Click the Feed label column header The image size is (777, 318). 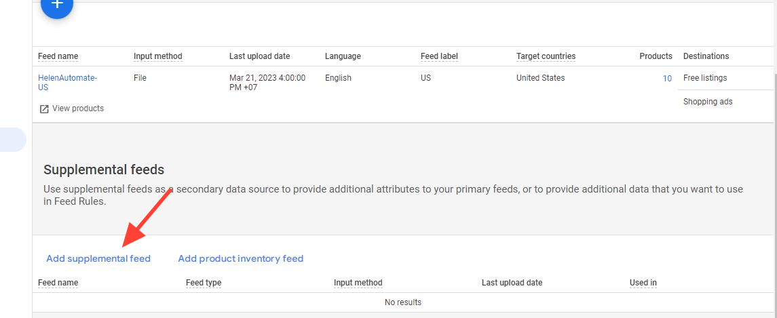point(439,56)
